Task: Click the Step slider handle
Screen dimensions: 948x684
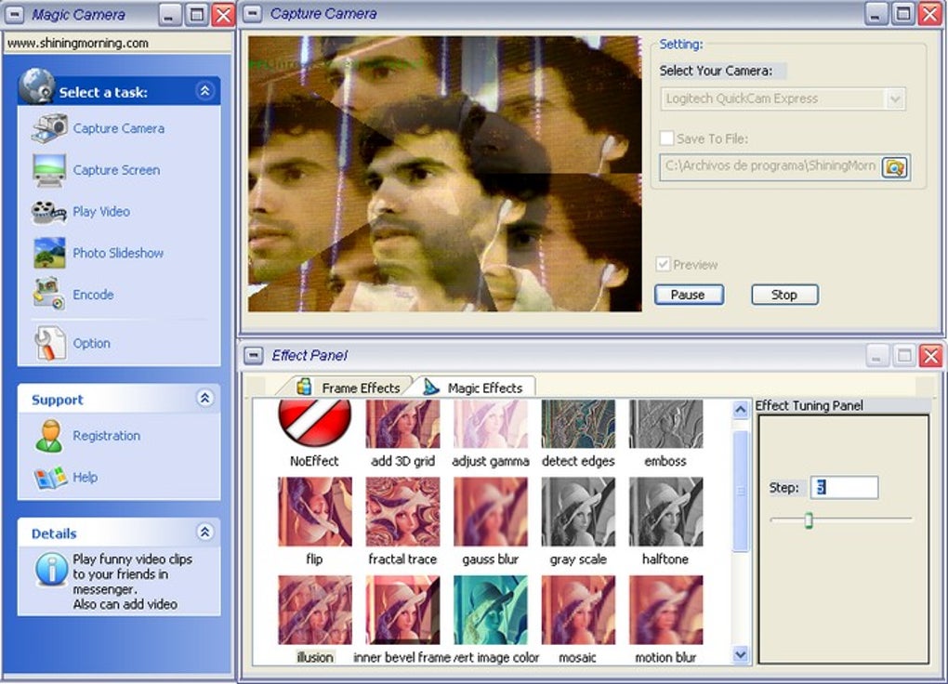Action: click(x=809, y=520)
